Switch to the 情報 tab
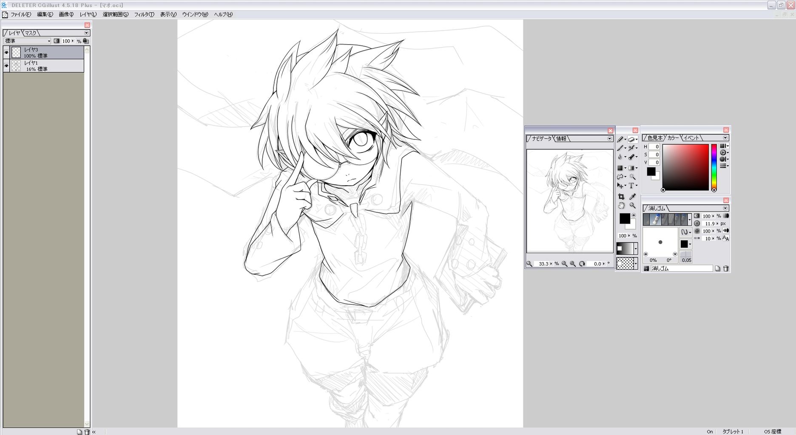 561,138
